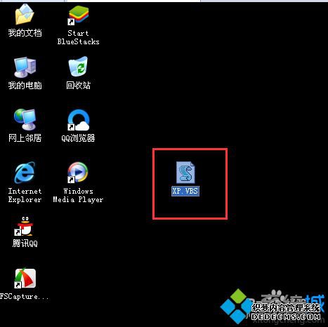This screenshot has width=328, height=327.
Task: Click the Internet Explorer desktop icon
Action: (x=25, y=173)
